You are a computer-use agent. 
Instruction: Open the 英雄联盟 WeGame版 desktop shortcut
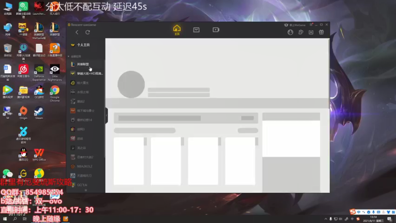pyautogui.click(x=39, y=31)
